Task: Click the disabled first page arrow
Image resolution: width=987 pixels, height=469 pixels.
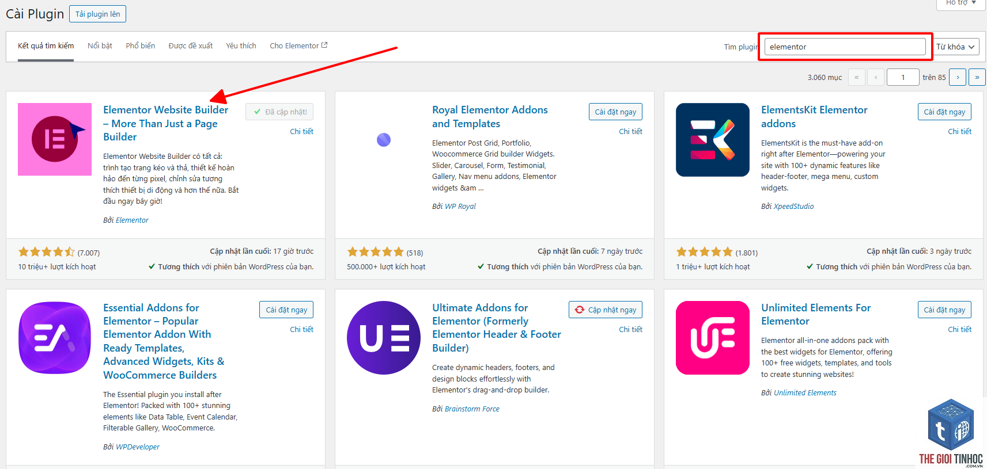Action: tap(857, 77)
